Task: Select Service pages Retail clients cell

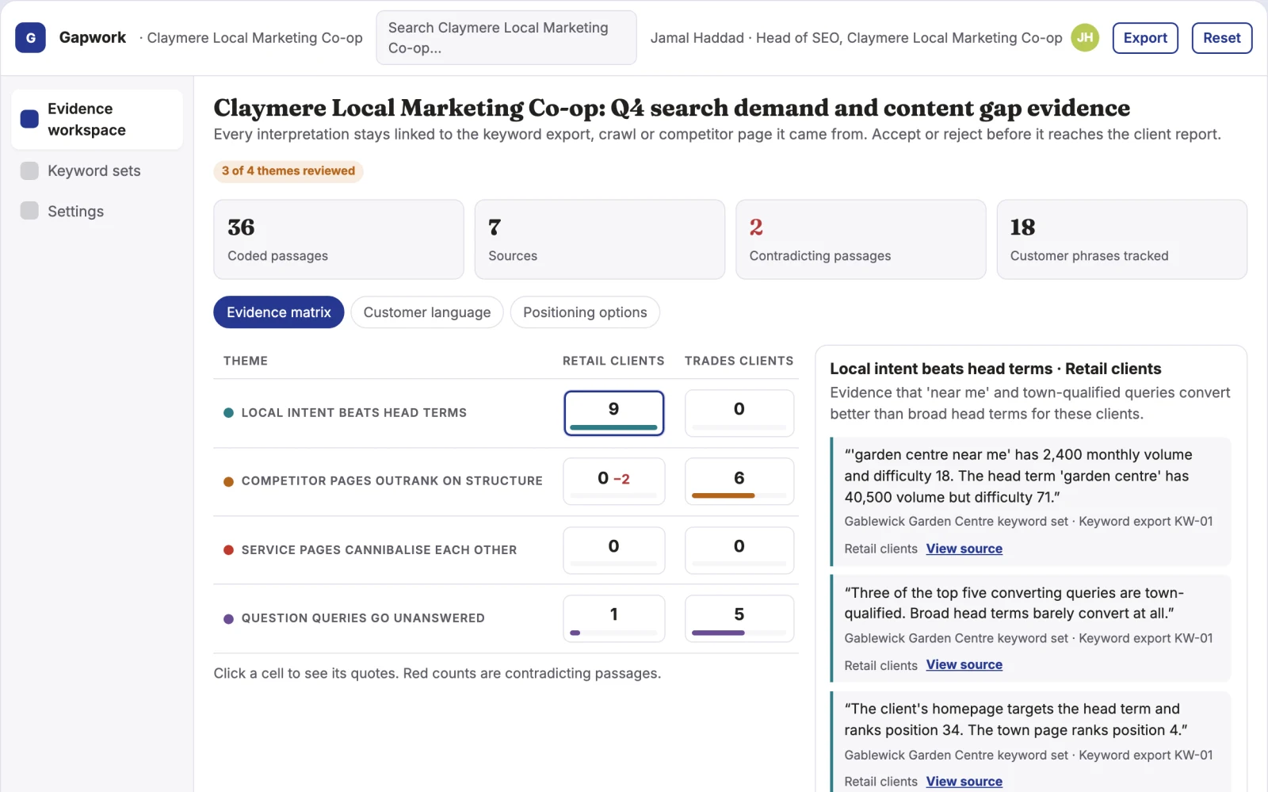Action: (x=613, y=550)
